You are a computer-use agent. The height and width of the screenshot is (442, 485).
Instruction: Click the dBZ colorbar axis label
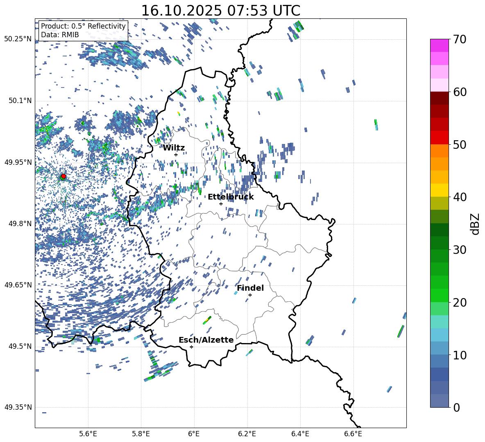(x=475, y=224)
